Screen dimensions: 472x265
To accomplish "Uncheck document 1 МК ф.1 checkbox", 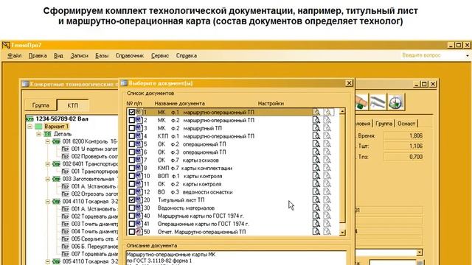I will (x=131, y=112).
